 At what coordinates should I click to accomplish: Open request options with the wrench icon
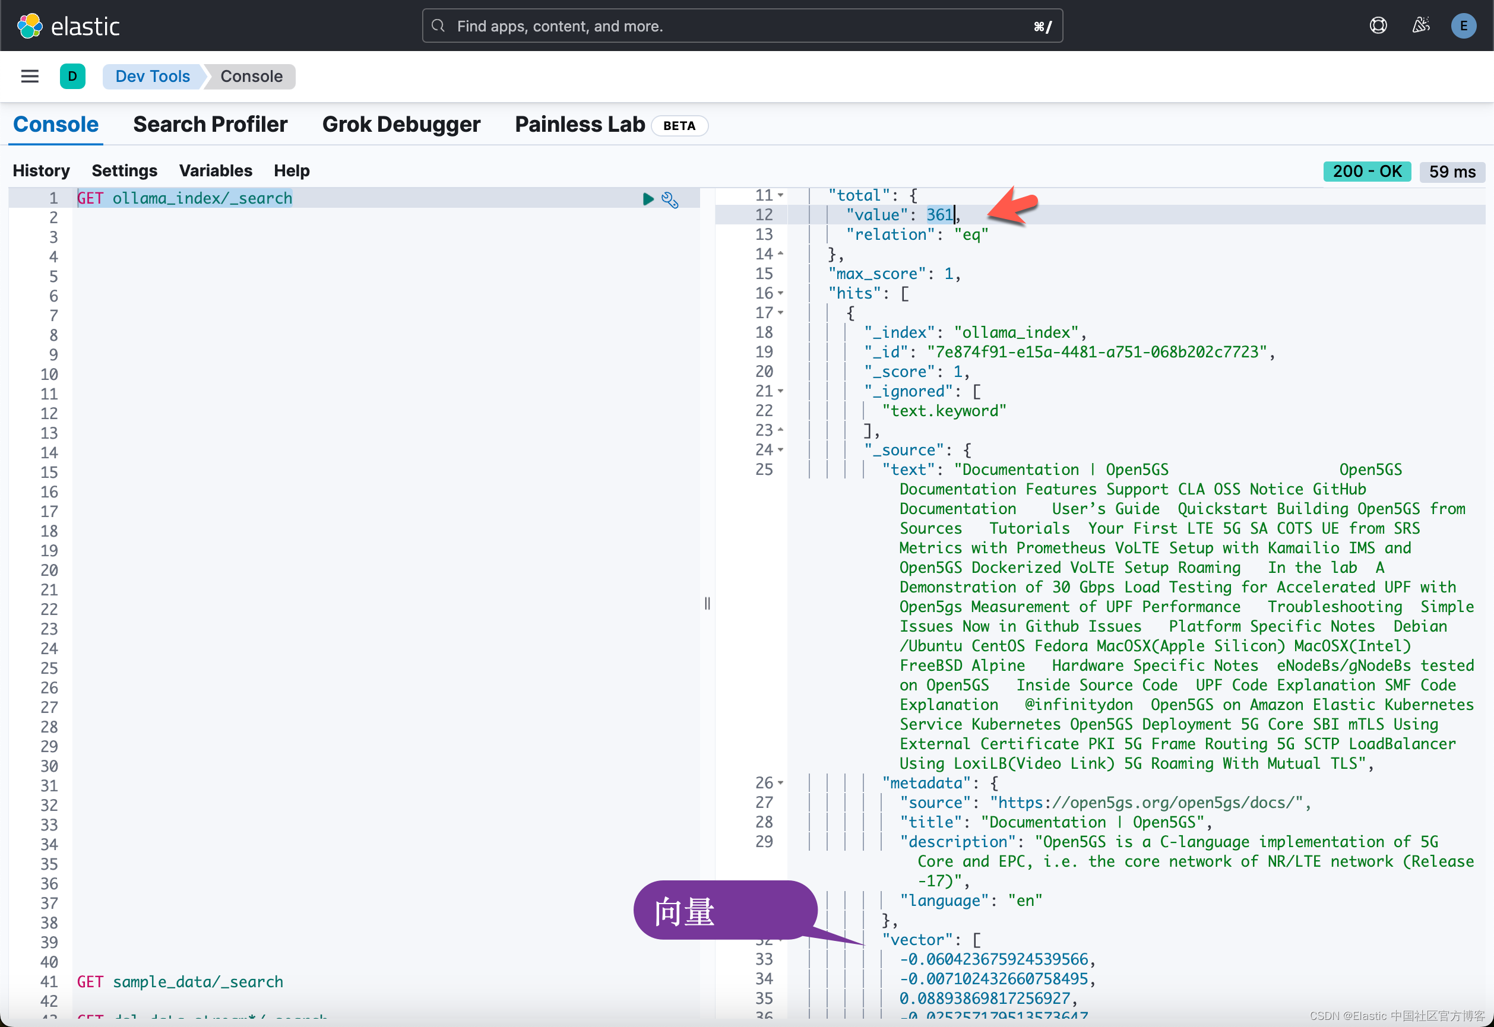(671, 200)
